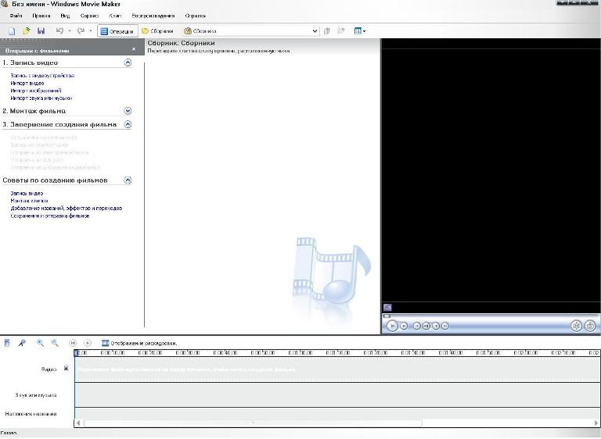
Task: Open the Справка menu
Action: pyautogui.click(x=196, y=16)
